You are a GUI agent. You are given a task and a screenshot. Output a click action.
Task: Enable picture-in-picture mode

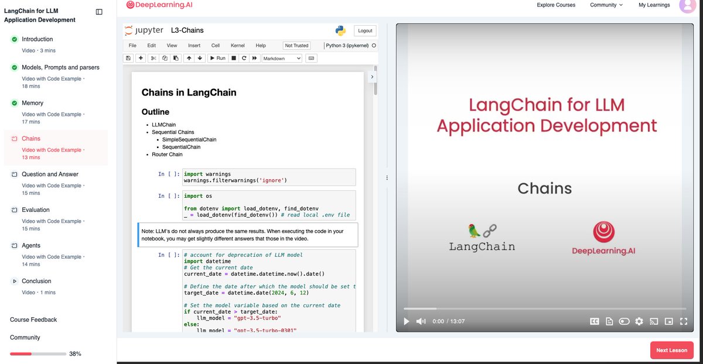coord(668,321)
